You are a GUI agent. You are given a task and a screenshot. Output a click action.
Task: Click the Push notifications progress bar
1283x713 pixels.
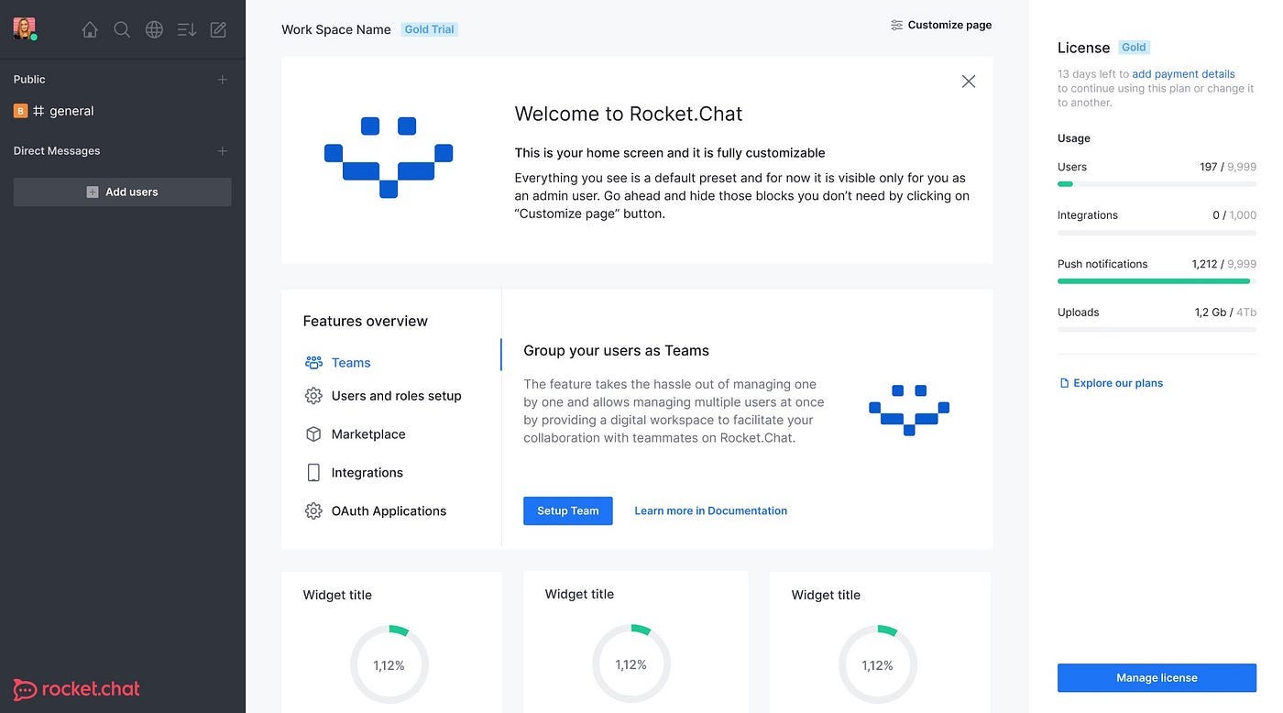(1157, 281)
